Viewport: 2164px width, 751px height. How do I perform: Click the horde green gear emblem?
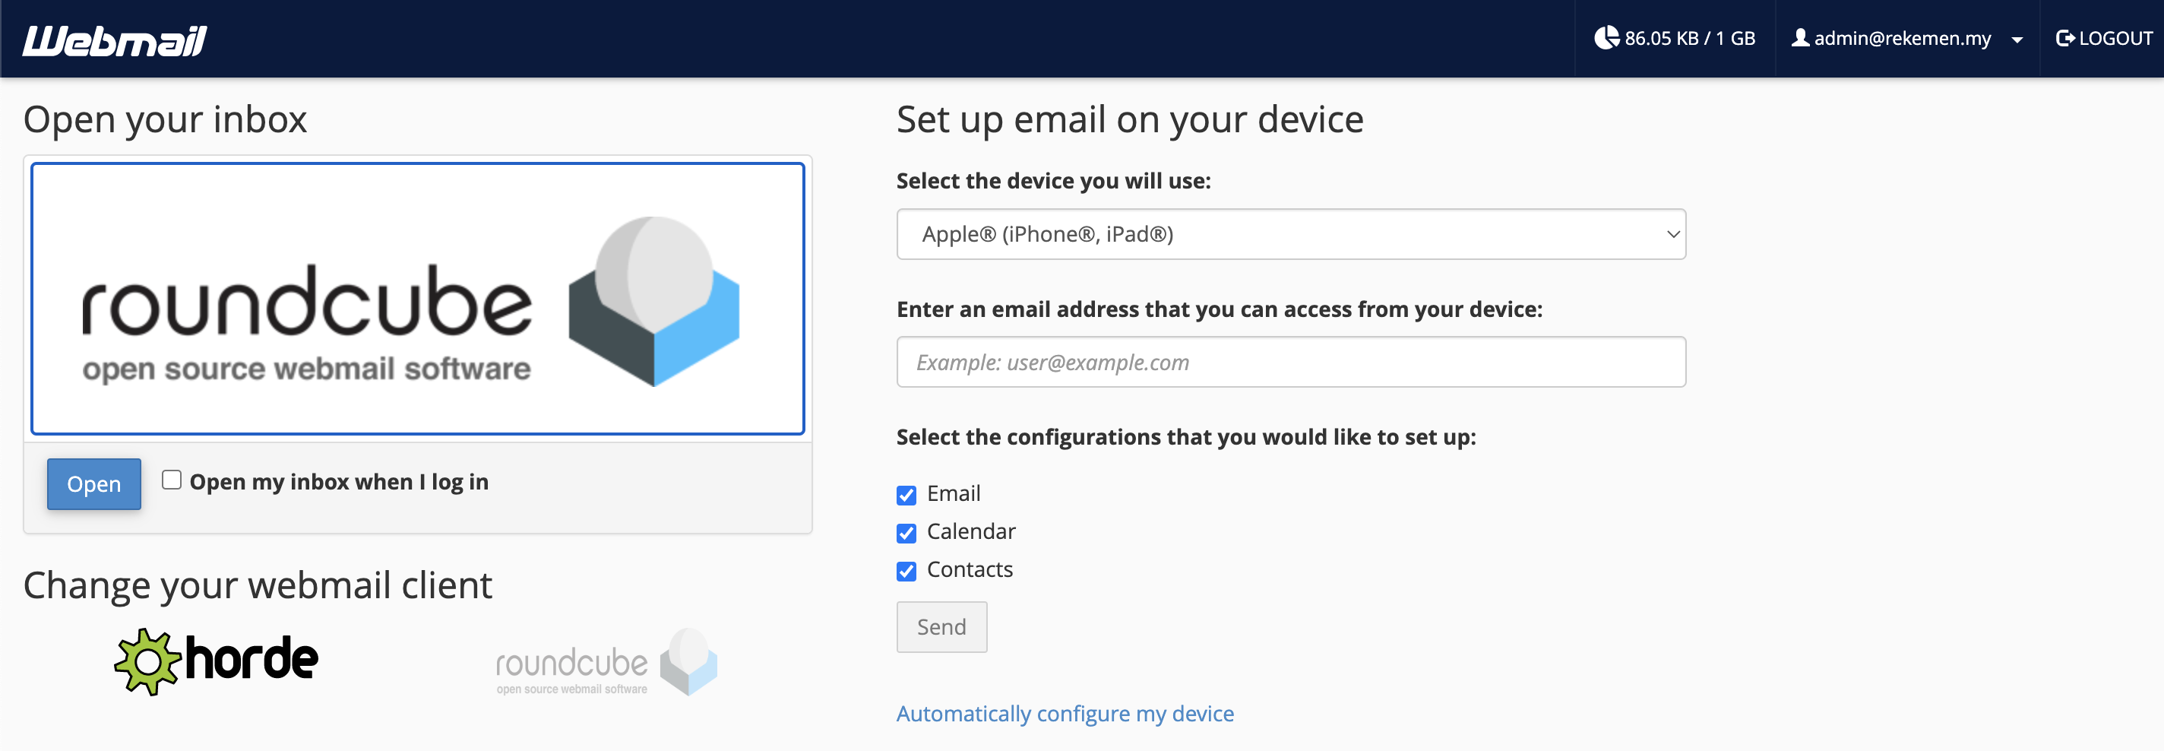(x=147, y=661)
